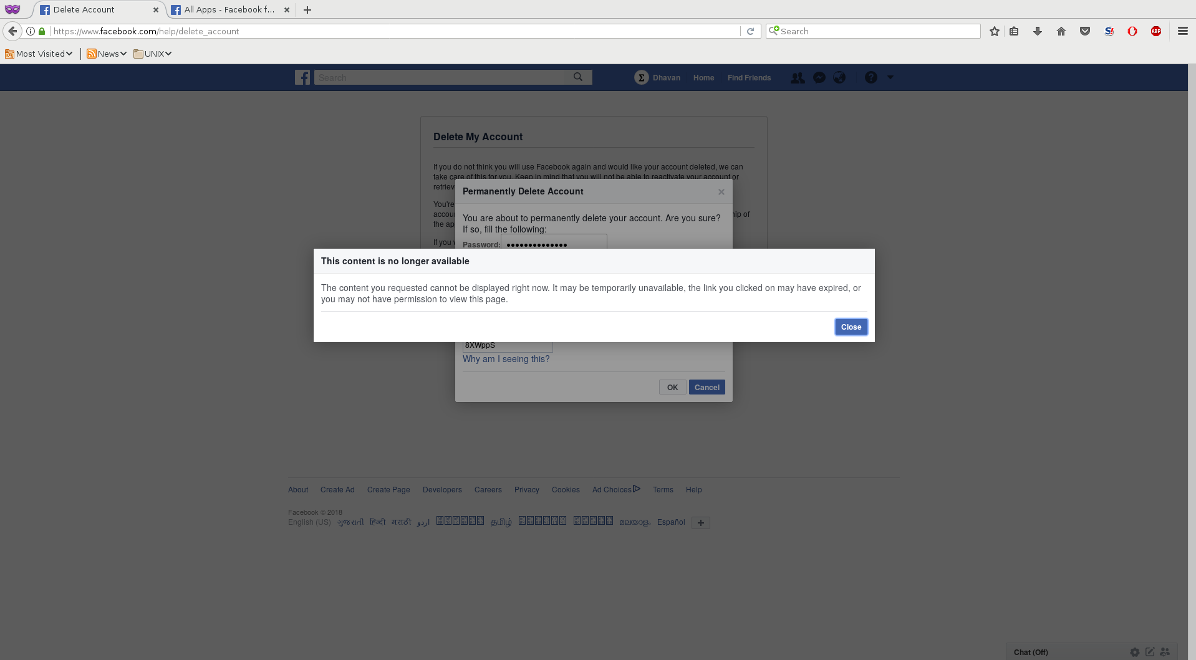Open the Firefox hamburger menu
Viewport: 1196px width, 660px height.
point(1182,31)
